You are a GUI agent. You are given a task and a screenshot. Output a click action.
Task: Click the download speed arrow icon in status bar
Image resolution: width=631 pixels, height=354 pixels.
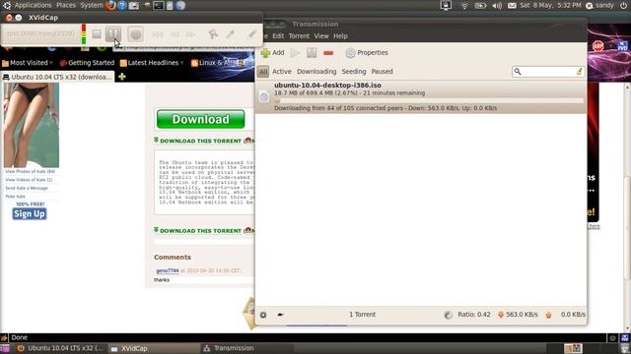501,315
